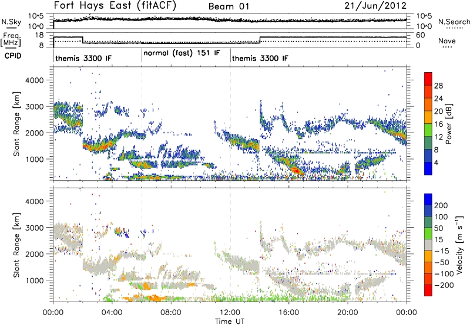Image resolution: width=470 pixels, height=325 pixels.
Task: Pick the gray segment of Velocity color bar
Action: (428, 245)
